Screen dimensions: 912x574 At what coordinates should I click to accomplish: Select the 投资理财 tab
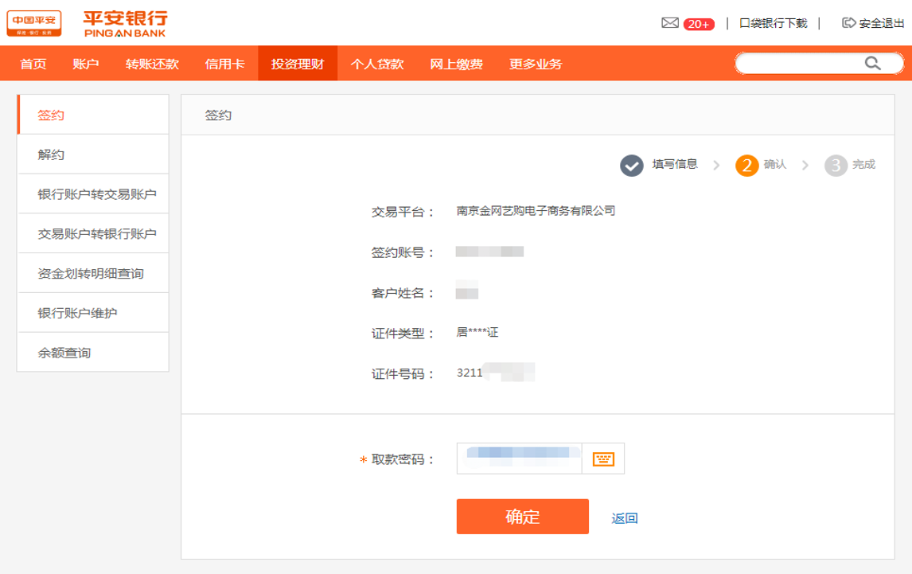[x=298, y=64]
